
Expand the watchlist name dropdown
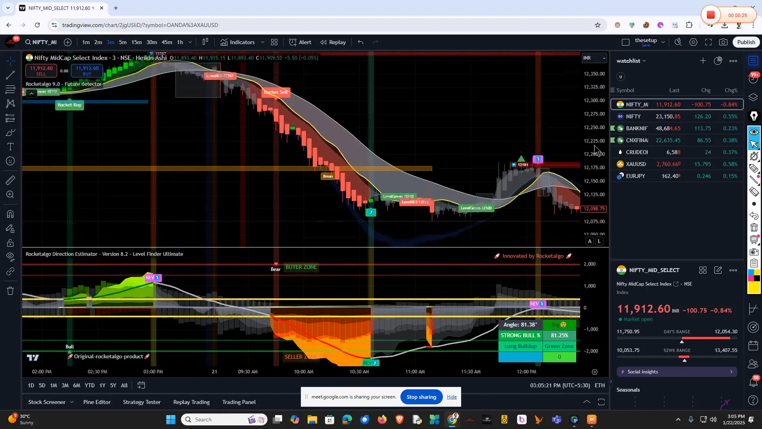click(644, 61)
